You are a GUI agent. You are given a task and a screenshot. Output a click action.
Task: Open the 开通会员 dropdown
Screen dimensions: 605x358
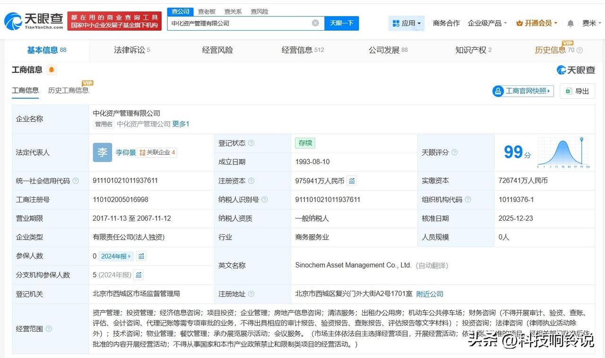coord(537,23)
